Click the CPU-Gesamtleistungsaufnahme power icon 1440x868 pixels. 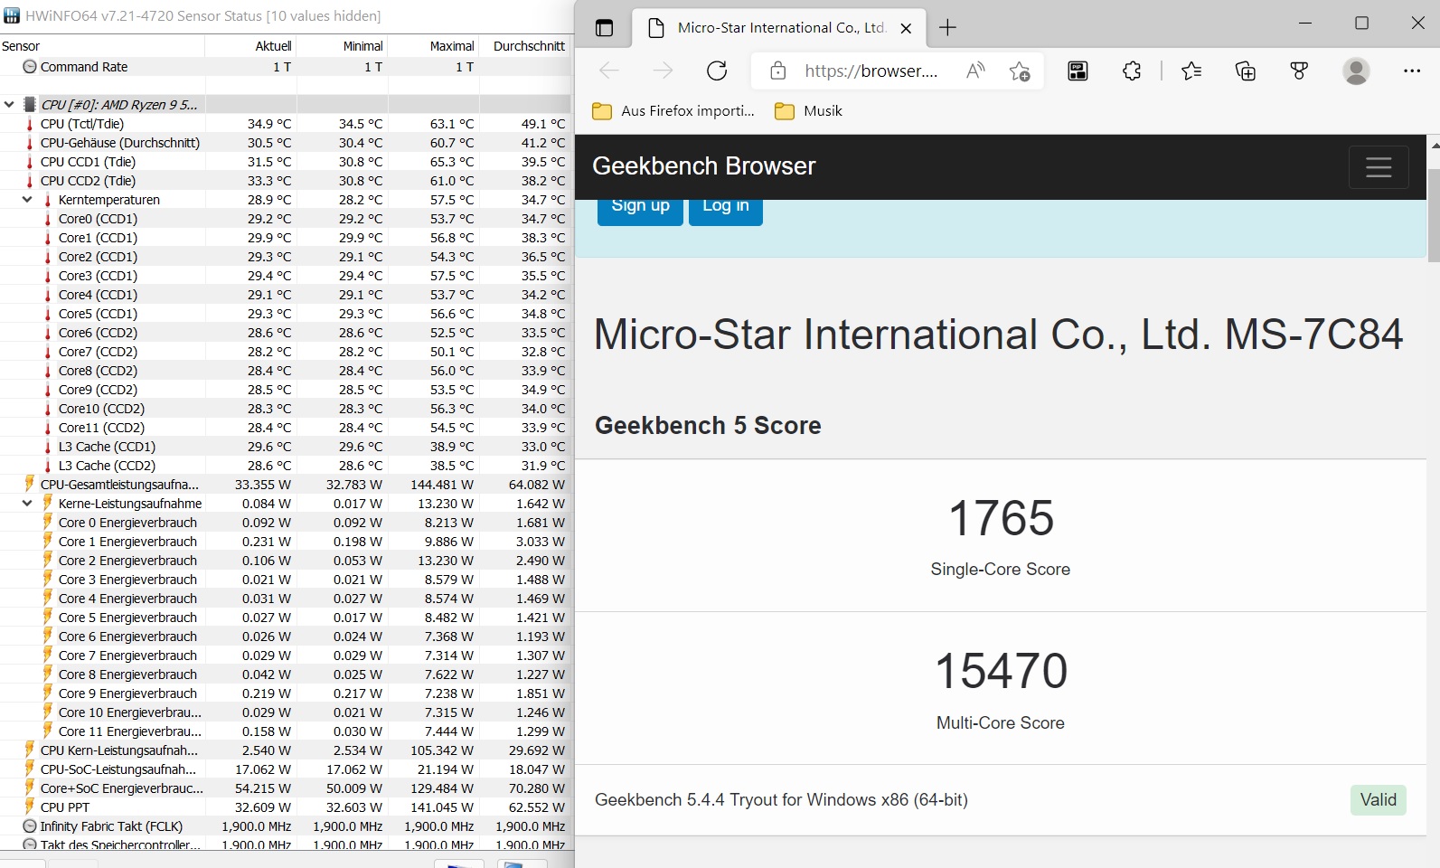pyautogui.click(x=30, y=484)
